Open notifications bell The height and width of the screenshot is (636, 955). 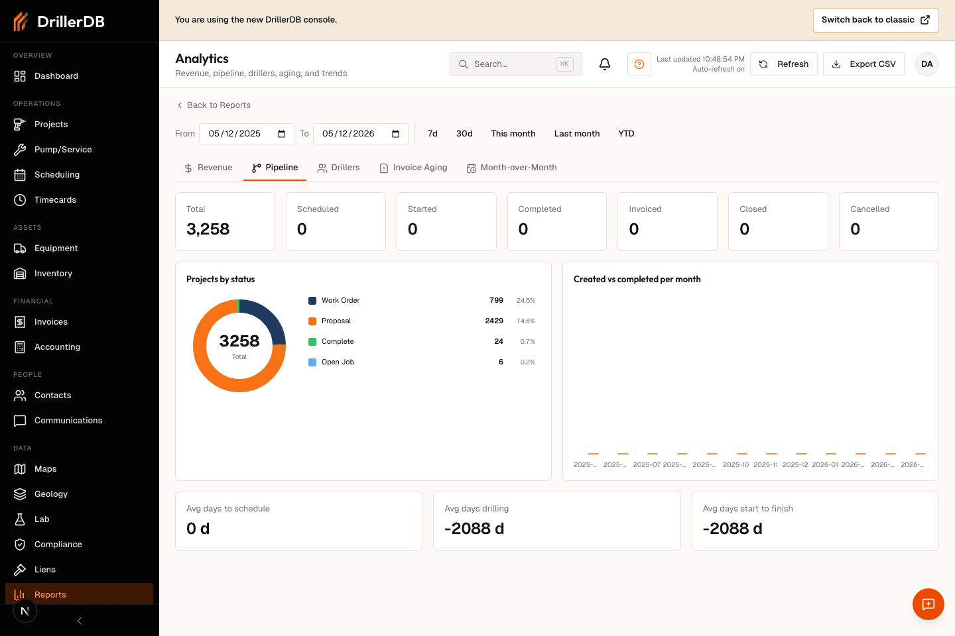click(605, 64)
